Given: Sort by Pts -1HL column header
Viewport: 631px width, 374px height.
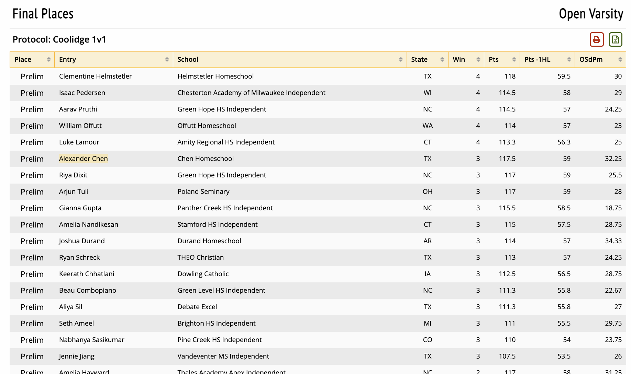Looking at the screenshot, I should (537, 60).
